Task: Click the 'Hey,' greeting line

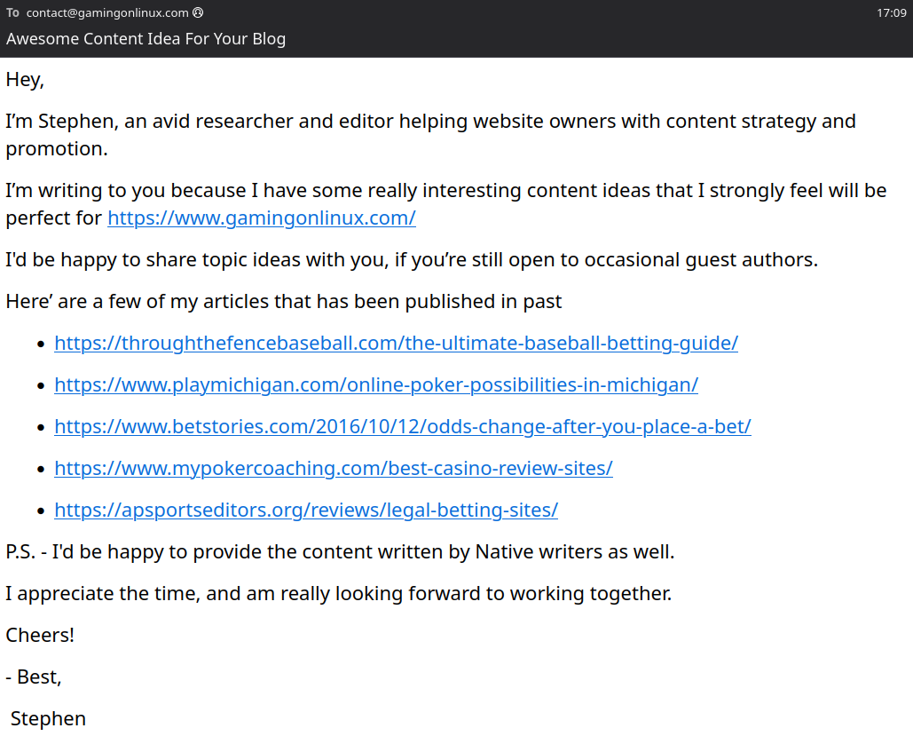Action: pos(25,79)
